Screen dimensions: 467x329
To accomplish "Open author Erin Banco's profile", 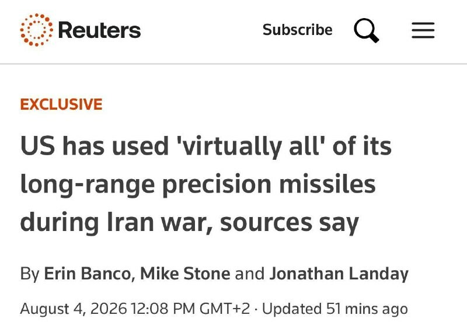I will (x=87, y=274).
